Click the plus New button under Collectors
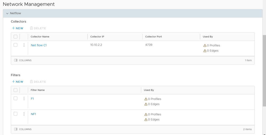The height and width of the screenshot is (135, 266). point(18,28)
